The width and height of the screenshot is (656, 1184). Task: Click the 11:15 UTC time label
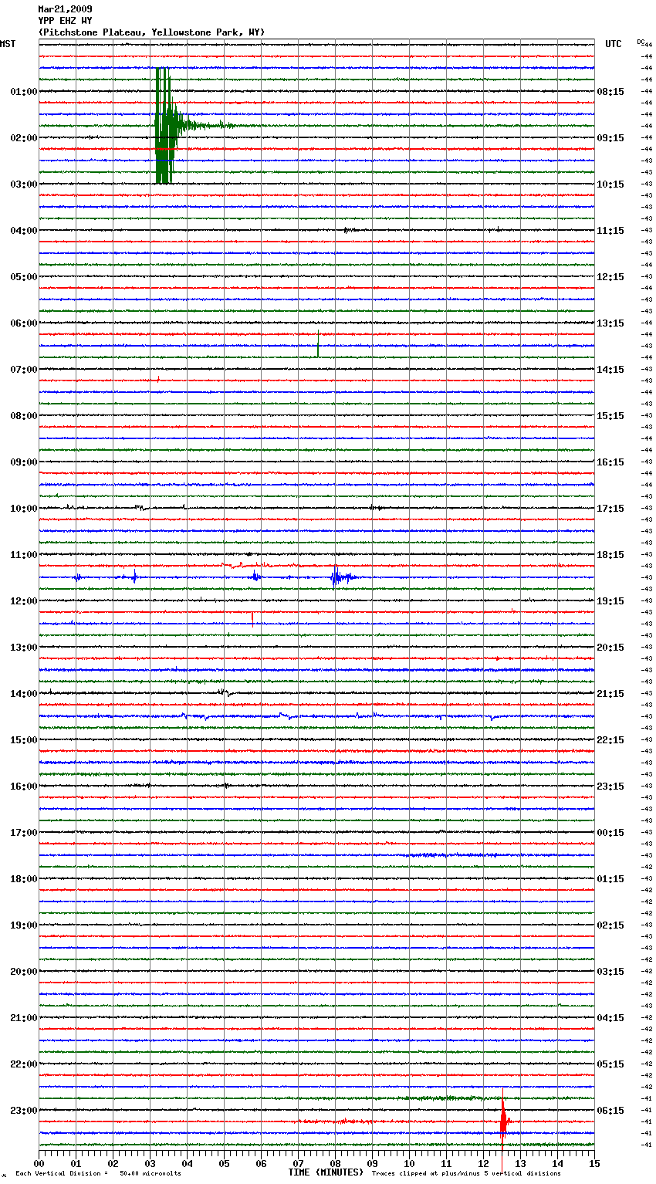[x=610, y=231]
